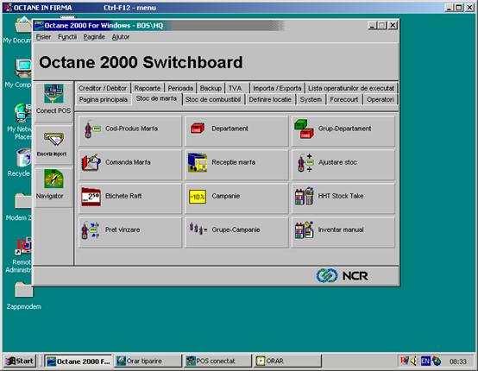Activate Octane 2000 taskbar button

pyautogui.click(x=79, y=362)
